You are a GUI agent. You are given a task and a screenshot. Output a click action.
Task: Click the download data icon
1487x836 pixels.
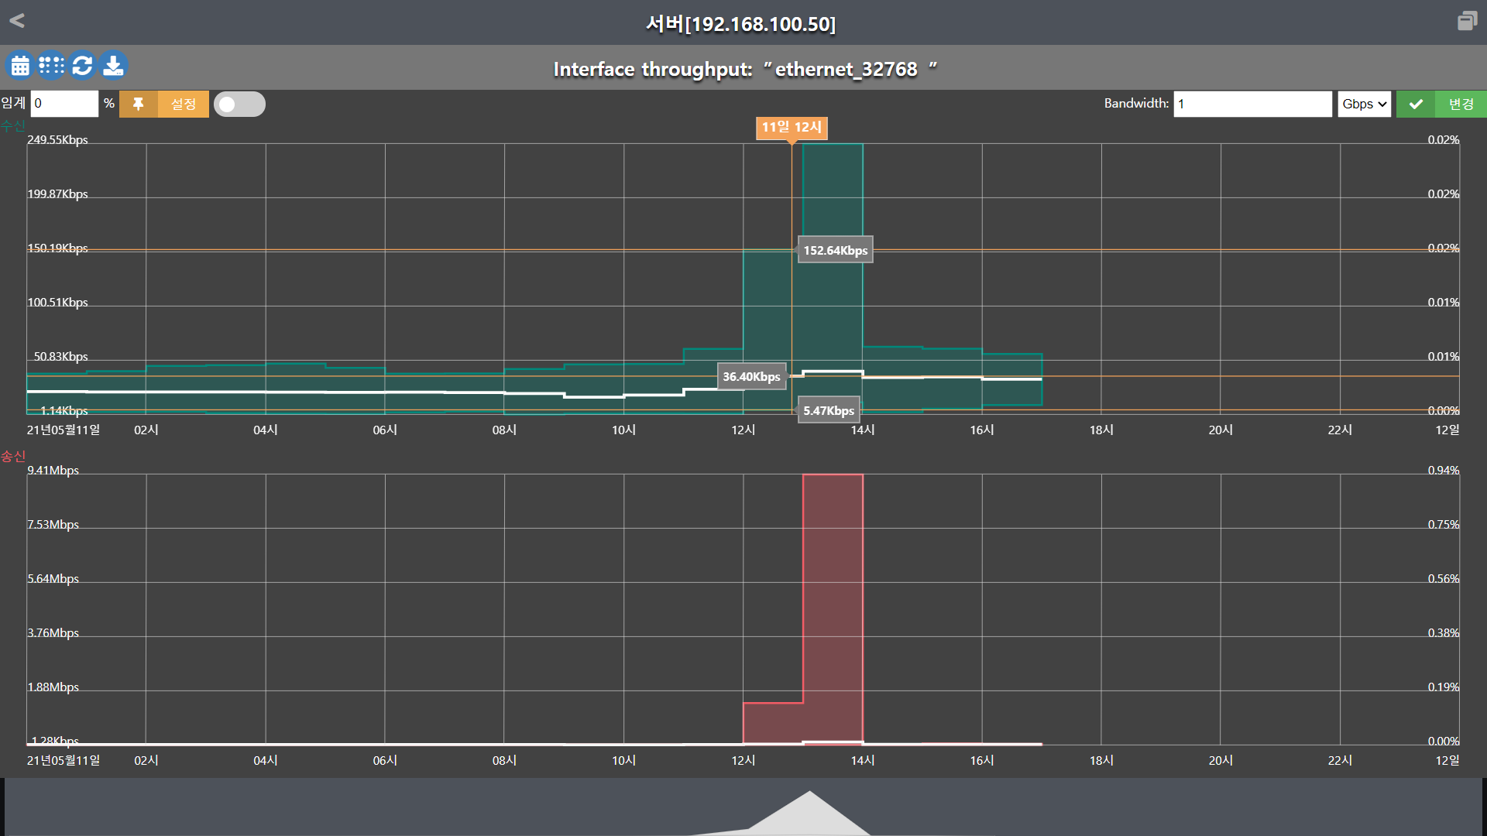click(x=113, y=66)
